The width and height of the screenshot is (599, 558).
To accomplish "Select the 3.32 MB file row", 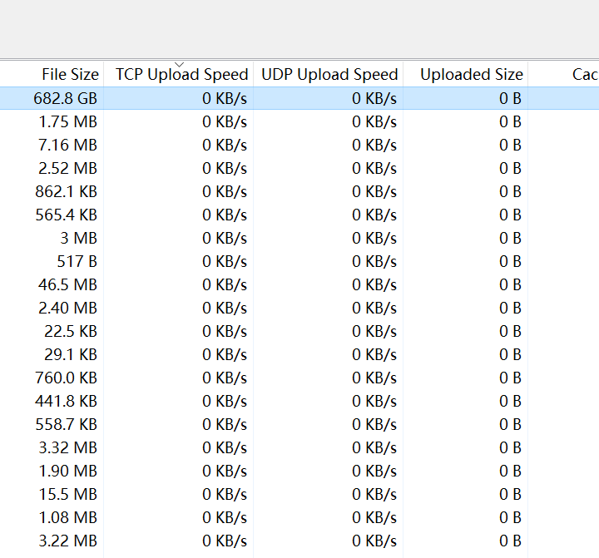I will point(299,447).
